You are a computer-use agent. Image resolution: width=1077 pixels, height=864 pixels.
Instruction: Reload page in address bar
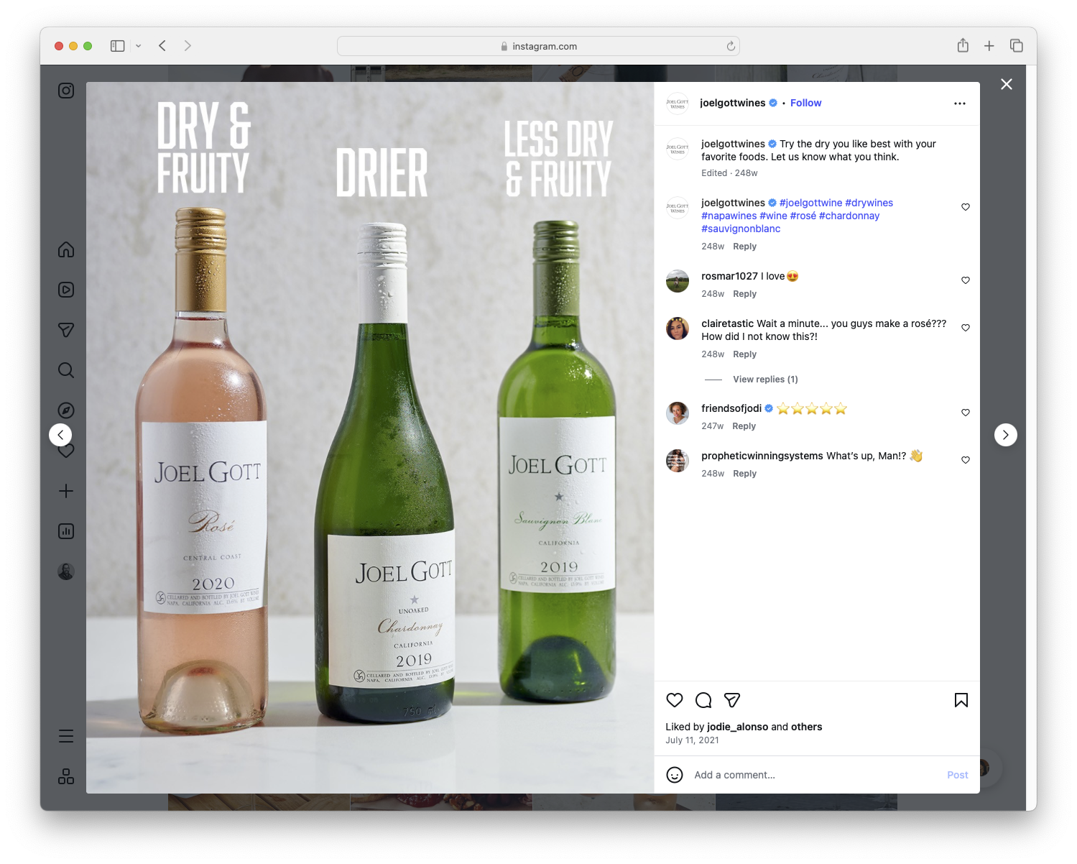pos(731,46)
